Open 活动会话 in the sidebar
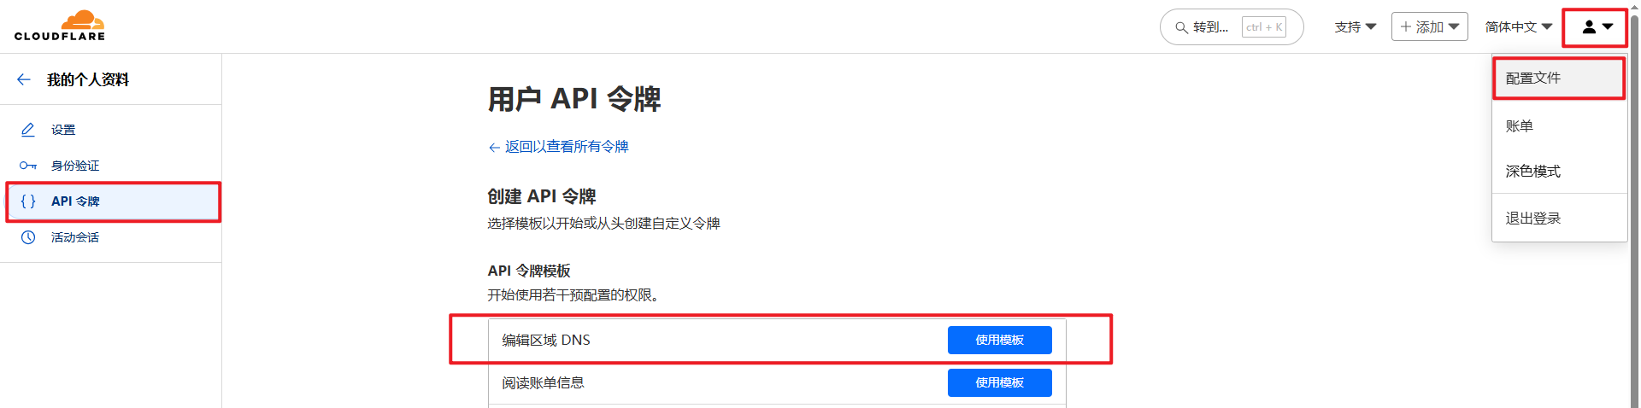This screenshot has height=408, width=1641. [75, 237]
